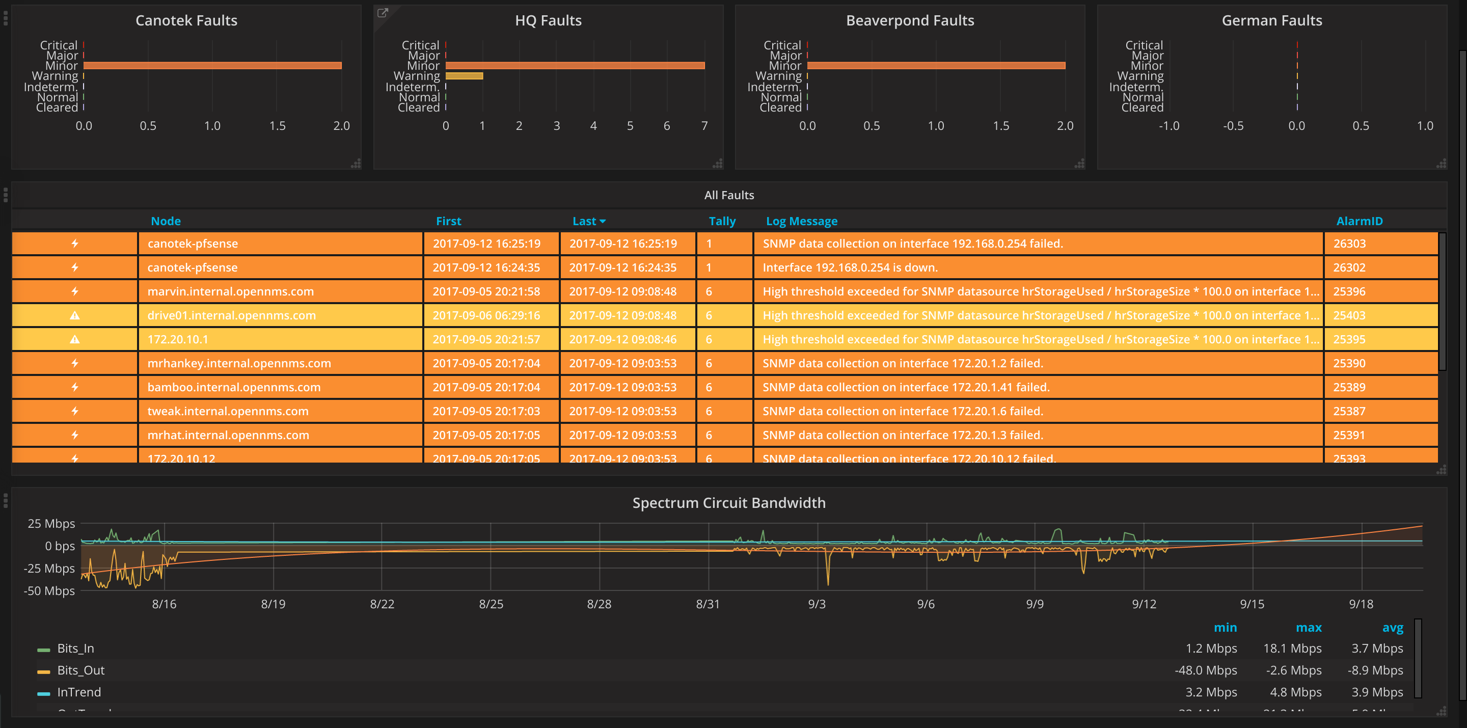Toggle the InTrend series in the legend

(78, 692)
